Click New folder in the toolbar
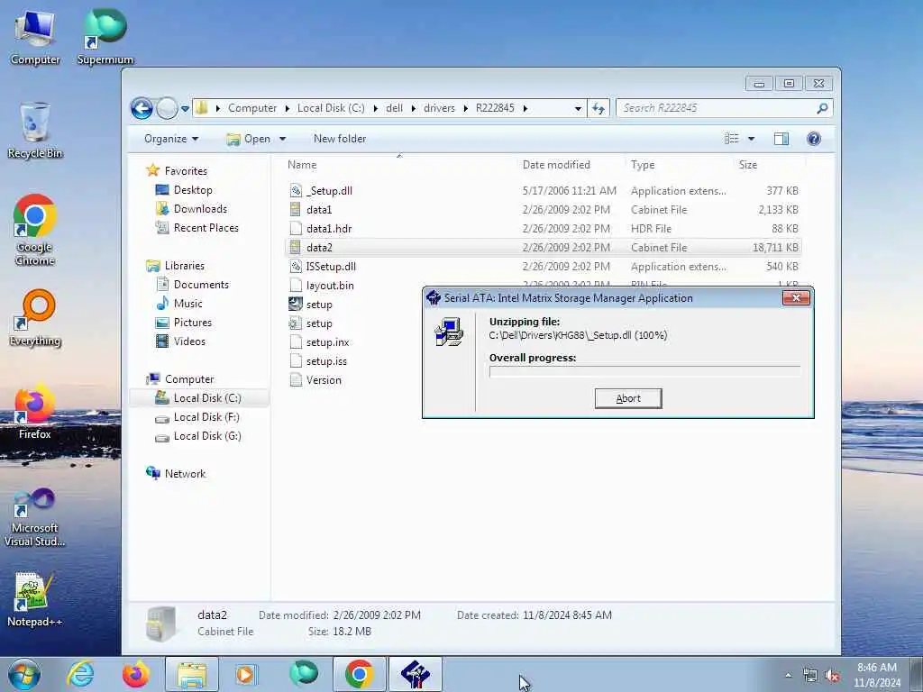 pyautogui.click(x=340, y=139)
